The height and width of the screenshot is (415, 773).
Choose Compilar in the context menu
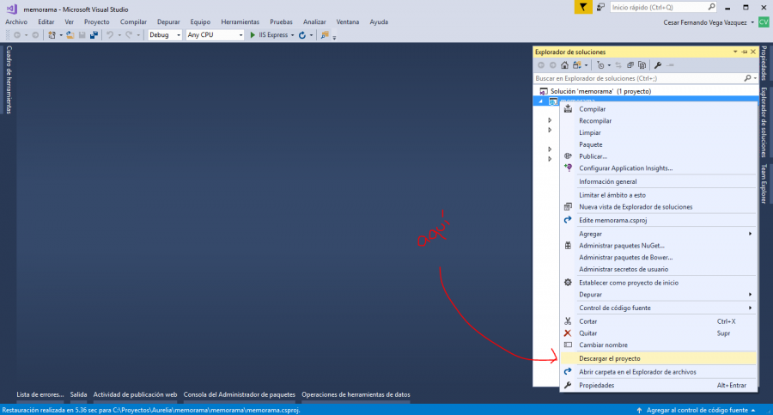[658, 109]
